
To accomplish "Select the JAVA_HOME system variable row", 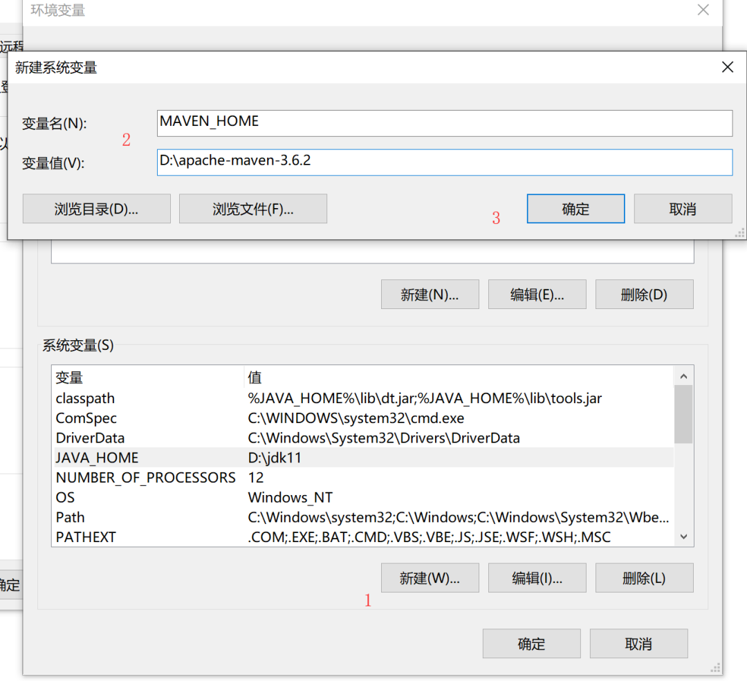I will pos(363,458).
